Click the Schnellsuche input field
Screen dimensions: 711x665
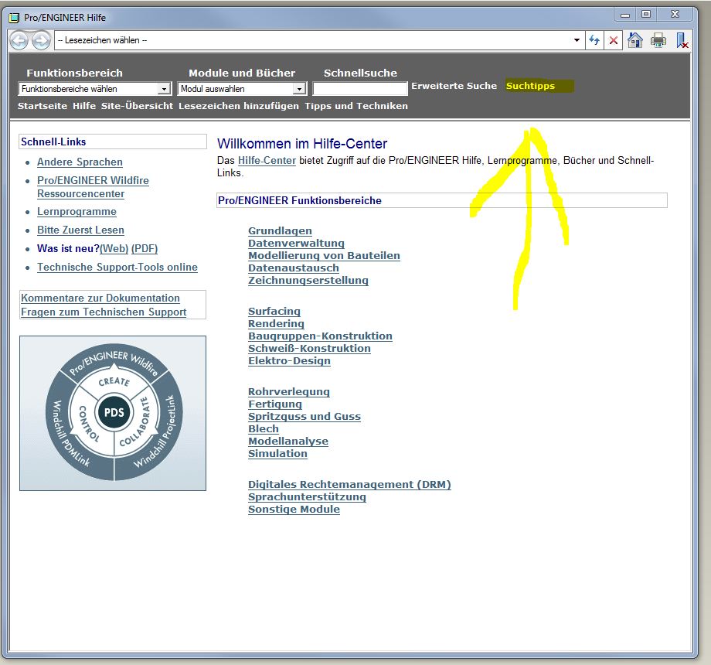(360, 89)
